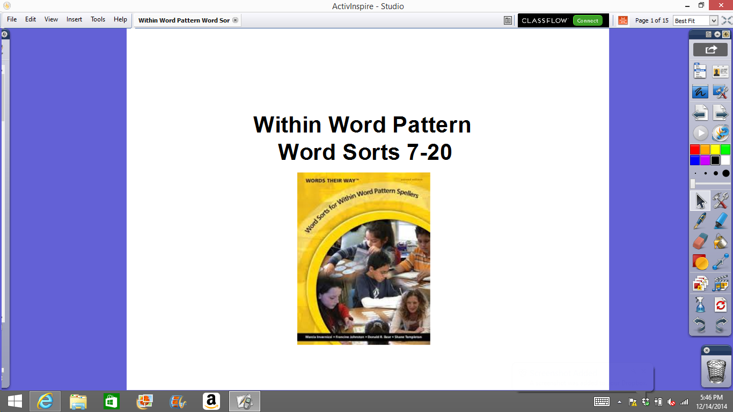Click the 'Page 1 of 15' indicator
The width and height of the screenshot is (733, 412).
pos(652,20)
